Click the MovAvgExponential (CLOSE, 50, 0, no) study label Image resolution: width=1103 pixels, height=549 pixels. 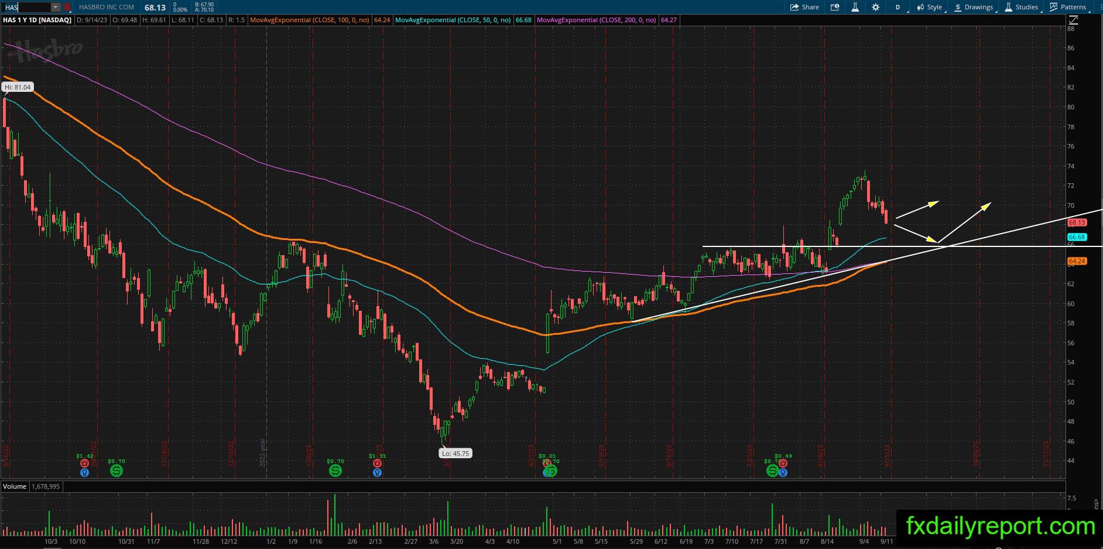pyautogui.click(x=453, y=20)
